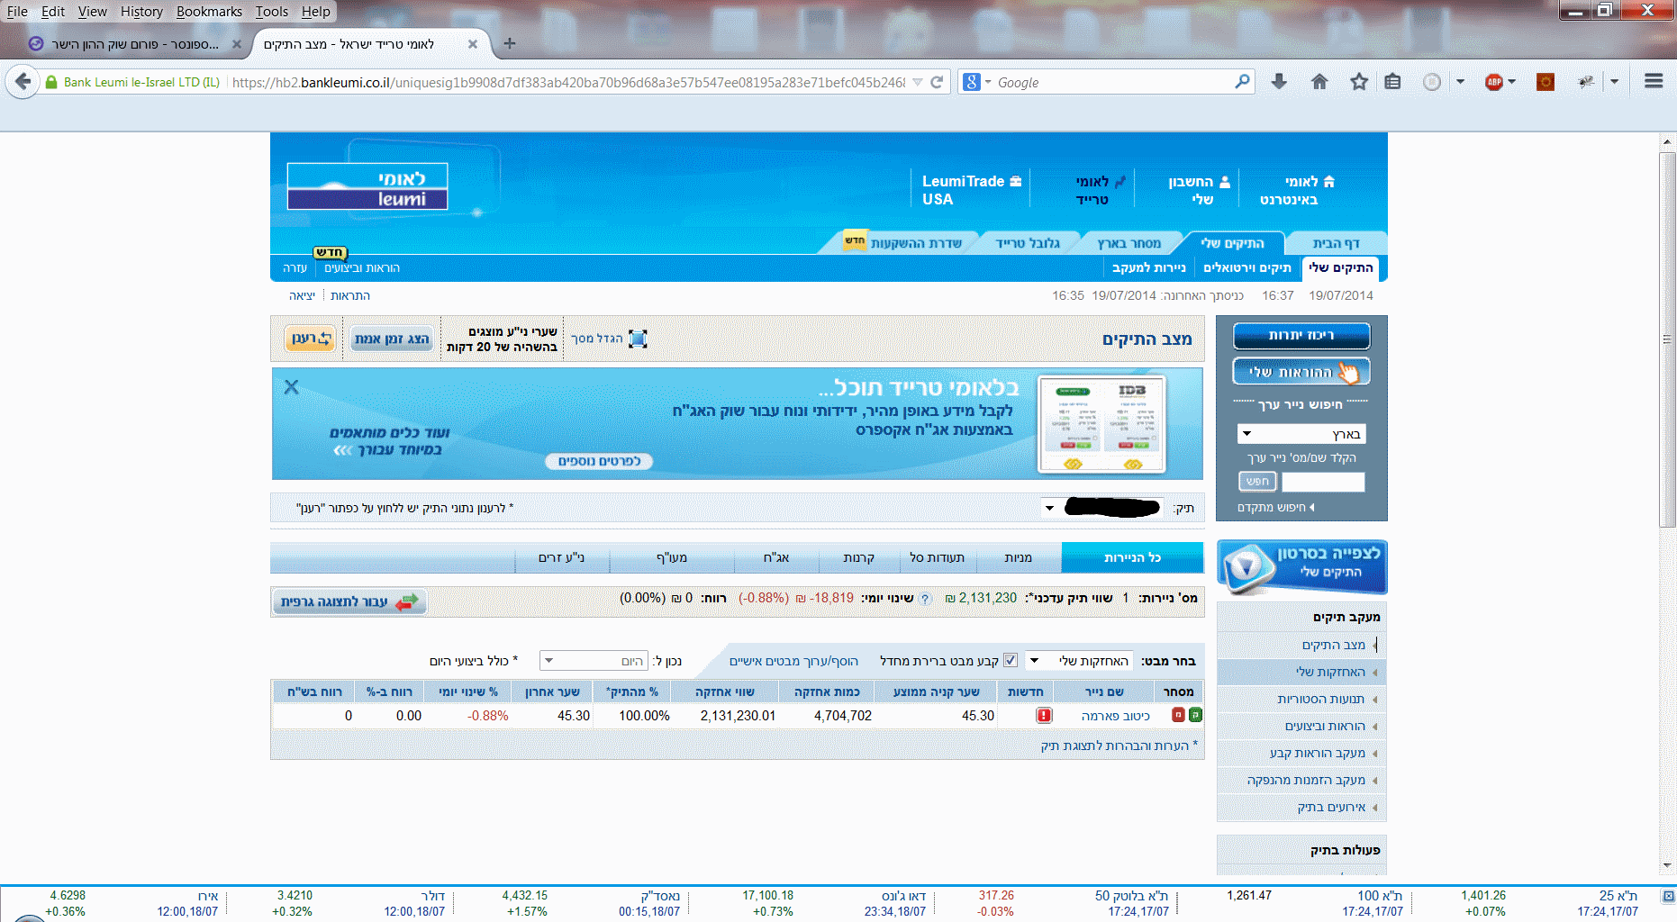
Task: Click the LeumiTrade USA link
Action: click(x=971, y=190)
